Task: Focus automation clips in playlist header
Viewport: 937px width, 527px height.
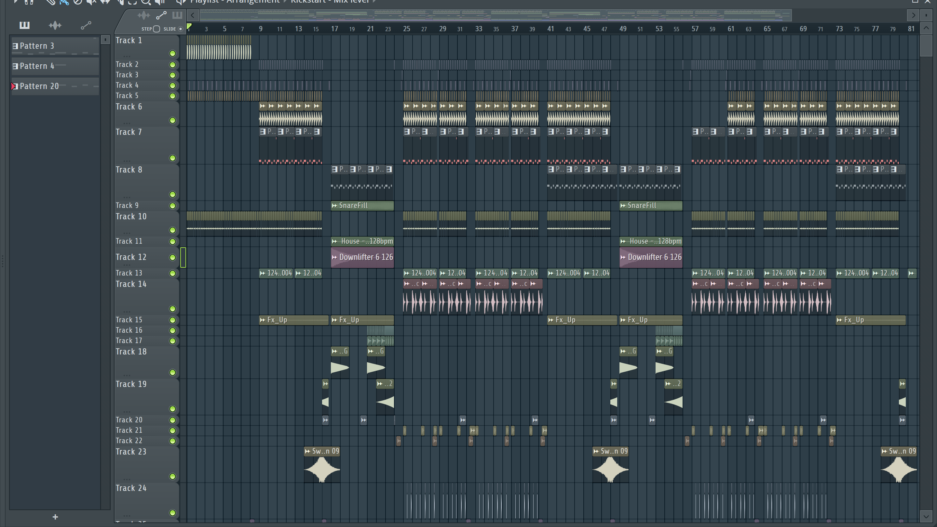Action: click(x=161, y=15)
